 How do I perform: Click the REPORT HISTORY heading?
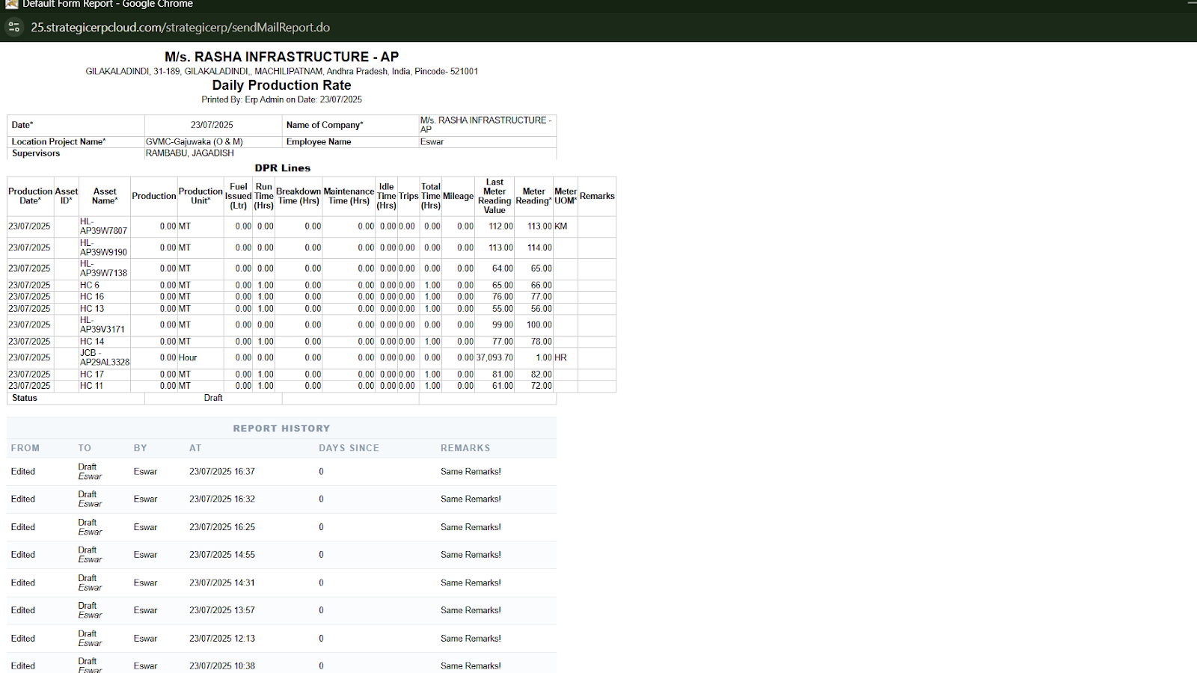(281, 428)
